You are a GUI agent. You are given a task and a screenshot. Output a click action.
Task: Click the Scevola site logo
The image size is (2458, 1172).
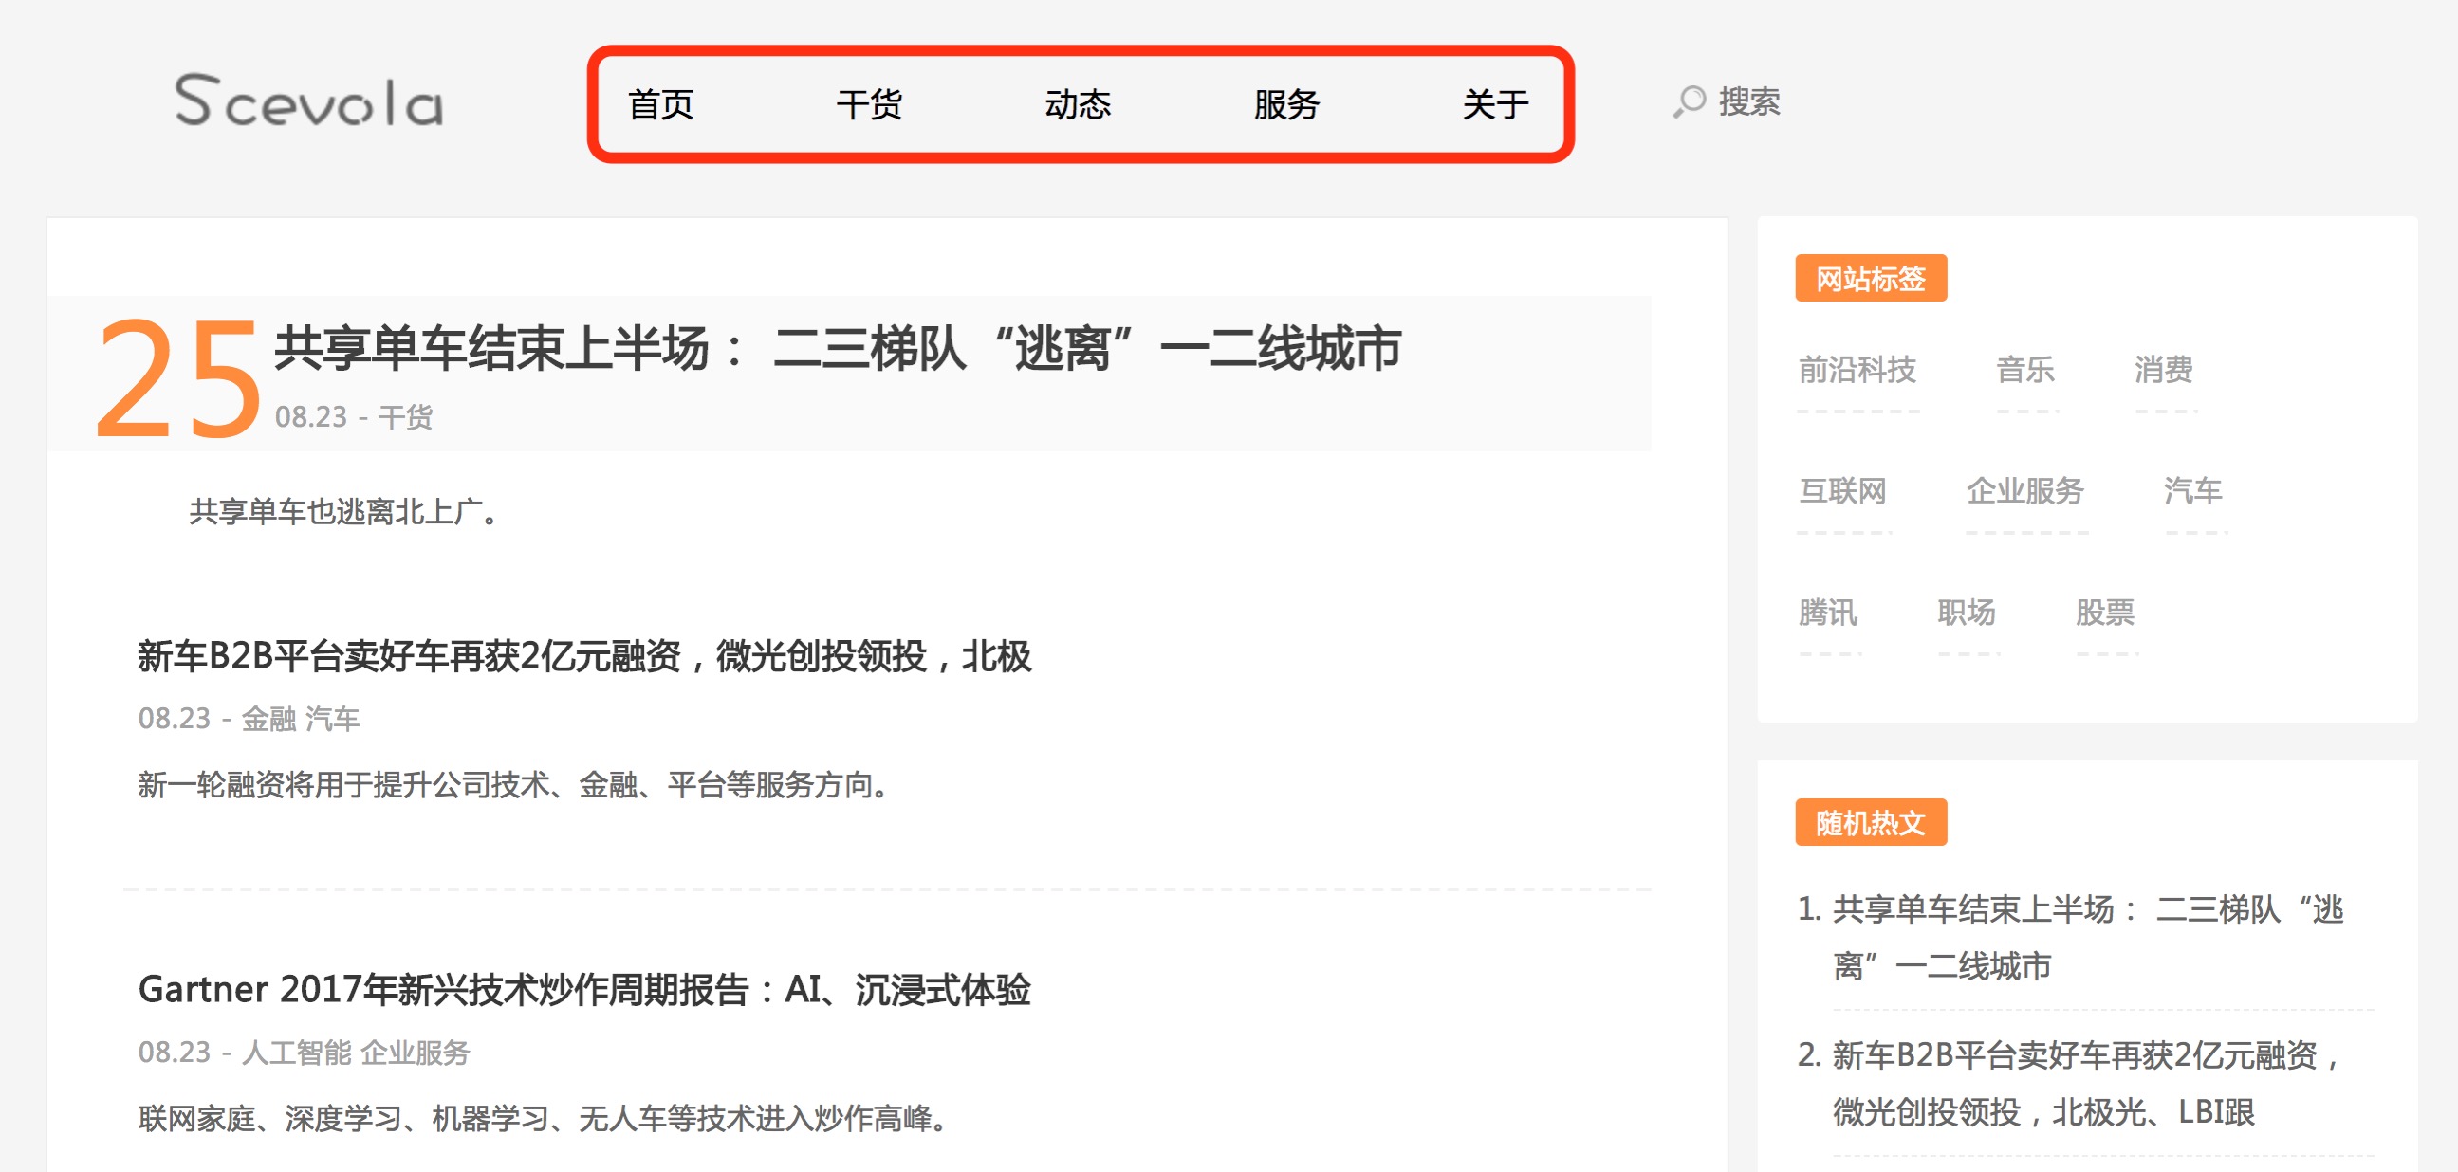[308, 102]
